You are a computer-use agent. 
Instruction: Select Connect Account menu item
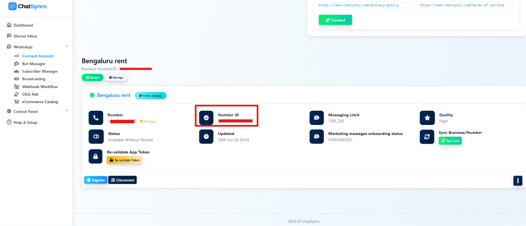[x=38, y=56]
